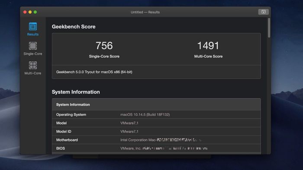Select VMware, Inc. BIOS value
The image size is (303, 170).
(164, 148)
